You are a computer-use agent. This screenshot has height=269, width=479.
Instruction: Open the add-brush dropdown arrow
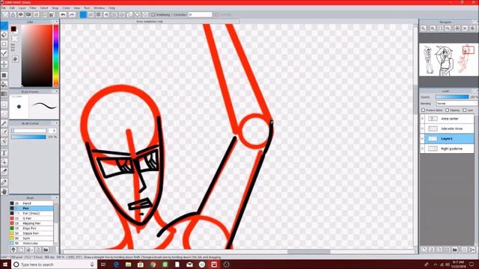point(32,250)
